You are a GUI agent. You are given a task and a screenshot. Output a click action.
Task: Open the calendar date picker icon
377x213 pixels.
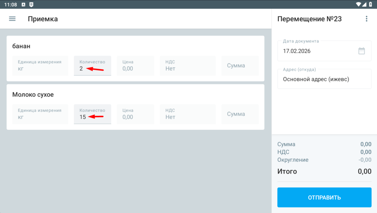pyautogui.click(x=362, y=51)
